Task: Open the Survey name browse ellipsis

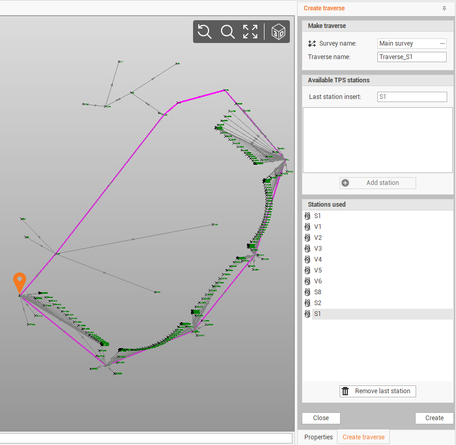Action: pos(443,44)
